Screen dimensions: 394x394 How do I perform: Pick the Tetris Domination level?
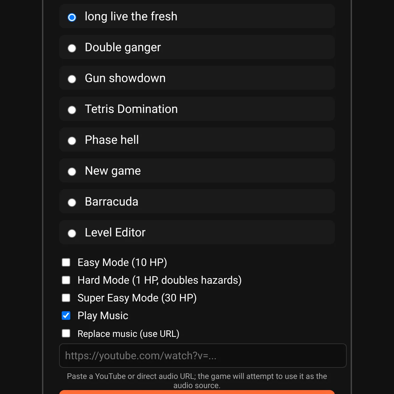(72, 110)
